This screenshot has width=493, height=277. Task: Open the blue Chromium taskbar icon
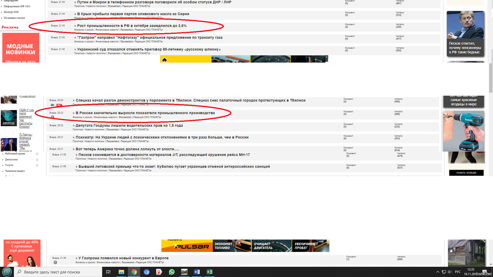147,272
